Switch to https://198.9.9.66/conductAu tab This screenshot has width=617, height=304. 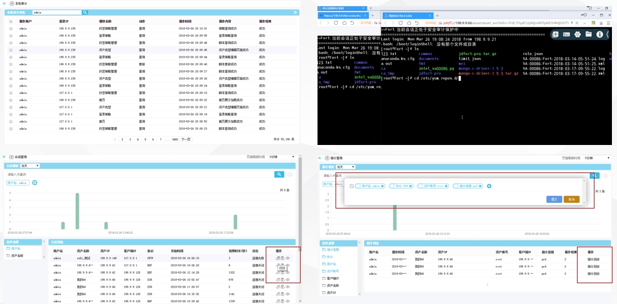[x=343, y=15]
